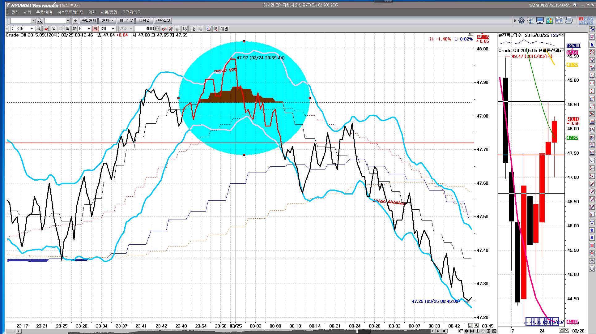Capture screen with the camera icon
Viewport: 596px width, 334px height.
559,21
